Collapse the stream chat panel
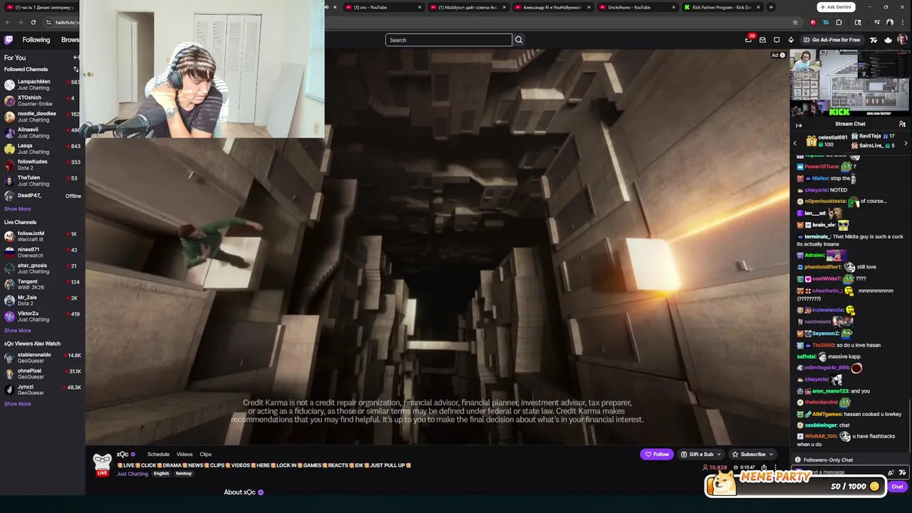This screenshot has height=513, width=912. (x=799, y=124)
